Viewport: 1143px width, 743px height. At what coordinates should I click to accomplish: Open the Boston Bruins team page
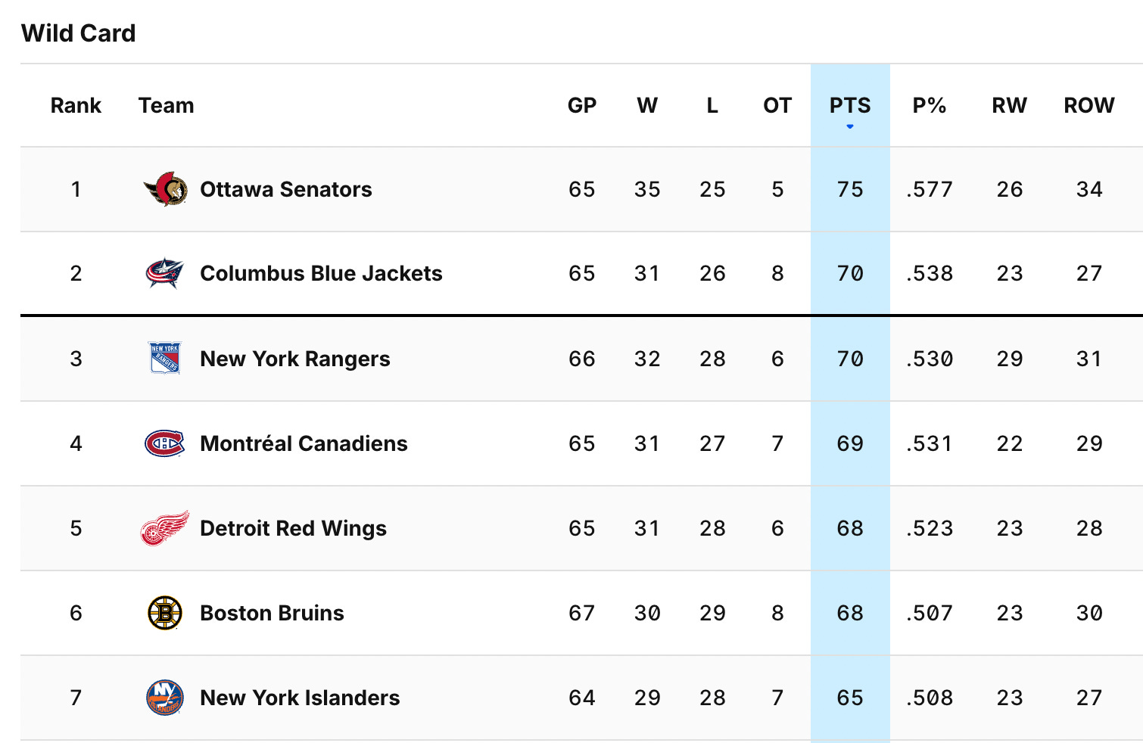[x=272, y=613]
